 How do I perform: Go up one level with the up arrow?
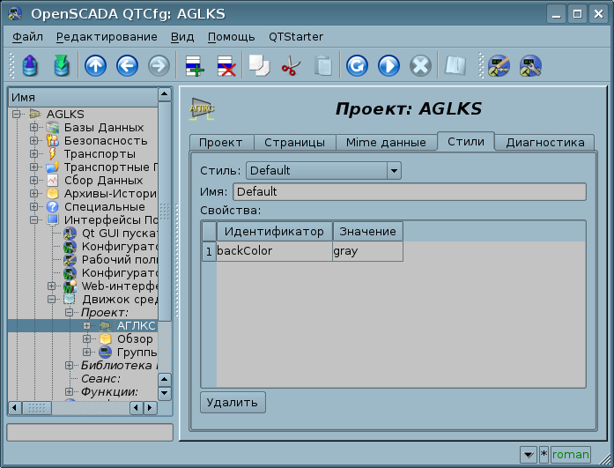[x=95, y=65]
